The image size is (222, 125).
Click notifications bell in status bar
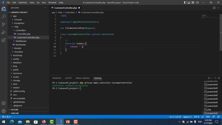(219, 117)
